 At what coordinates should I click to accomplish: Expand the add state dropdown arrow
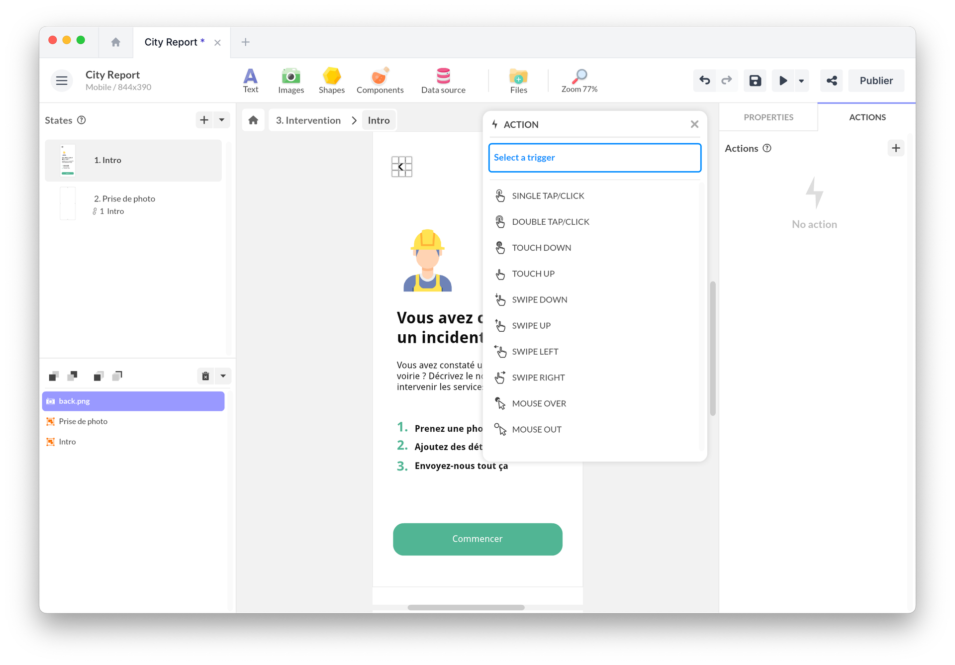(x=222, y=120)
